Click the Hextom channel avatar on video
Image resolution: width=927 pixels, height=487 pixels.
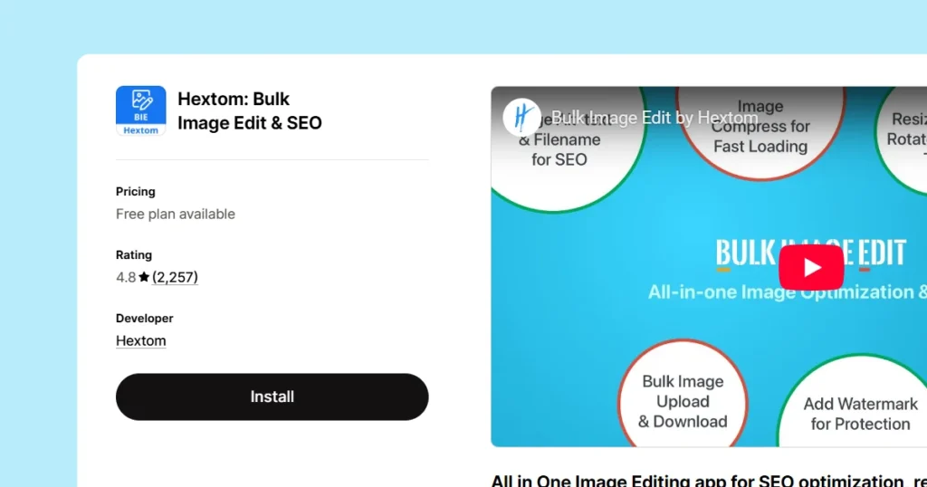[x=521, y=117]
